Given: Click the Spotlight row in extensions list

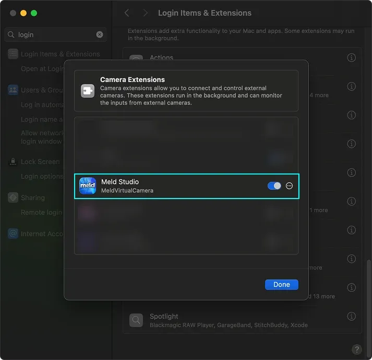Looking at the screenshot, I should 242,320.
